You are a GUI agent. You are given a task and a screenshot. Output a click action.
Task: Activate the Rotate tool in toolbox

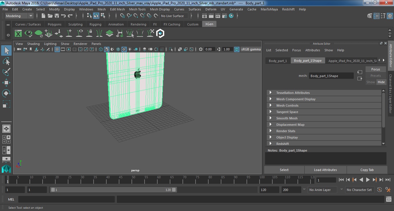pyautogui.click(x=6, y=93)
